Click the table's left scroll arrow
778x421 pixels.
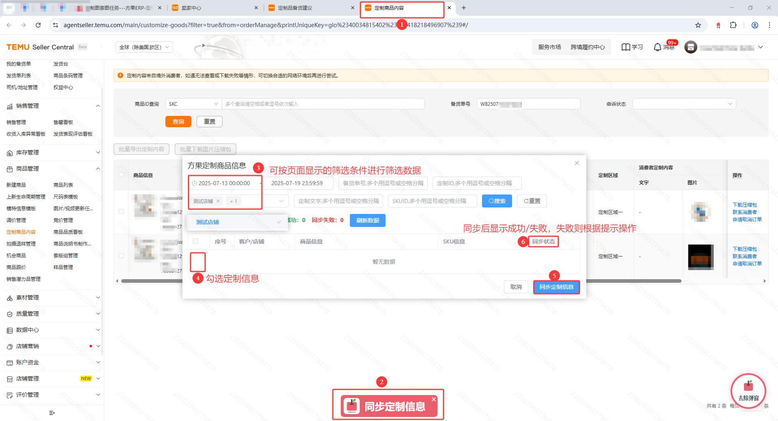click(x=117, y=281)
